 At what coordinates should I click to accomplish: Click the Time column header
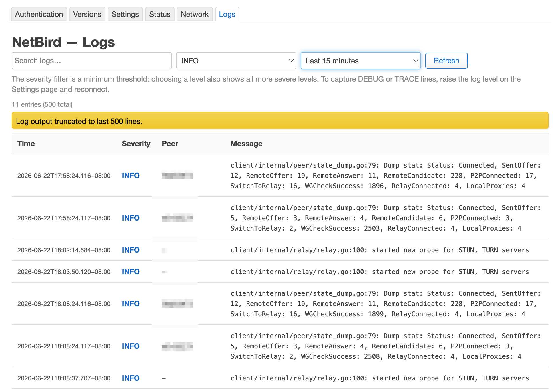pyautogui.click(x=26, y=144)
